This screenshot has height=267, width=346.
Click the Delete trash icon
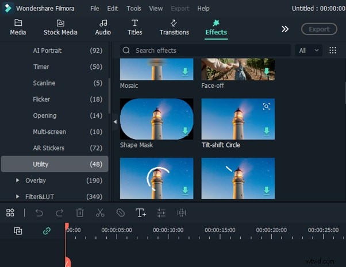[x=80, y=213]
